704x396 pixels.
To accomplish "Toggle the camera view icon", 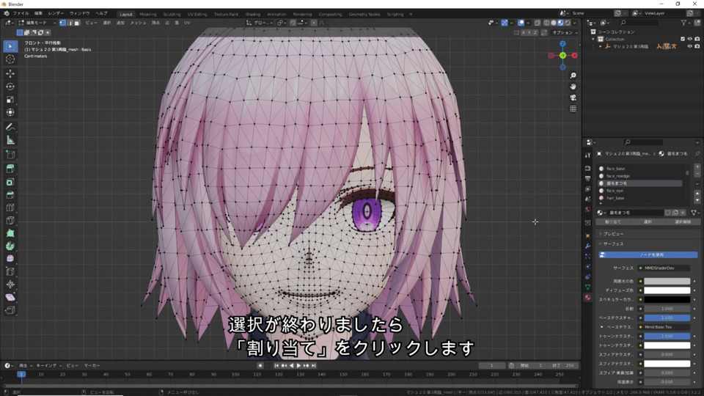I will pyautogui.click(x=573, y=98).
